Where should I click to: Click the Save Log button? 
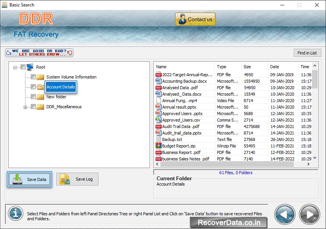coord(77,179)
